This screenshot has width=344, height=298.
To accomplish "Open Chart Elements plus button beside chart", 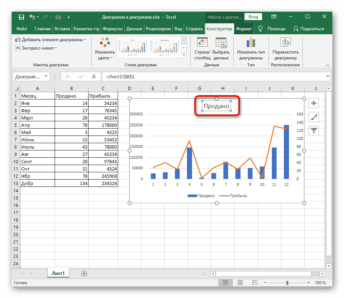I will pyautogui.click(x=314, y=103).
